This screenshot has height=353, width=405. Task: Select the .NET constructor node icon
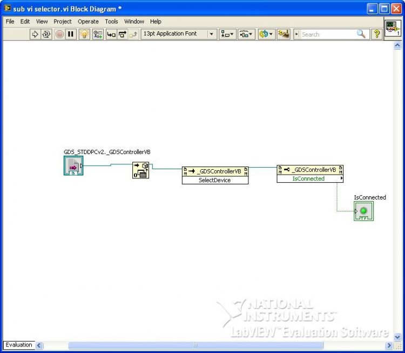(73, 165)
